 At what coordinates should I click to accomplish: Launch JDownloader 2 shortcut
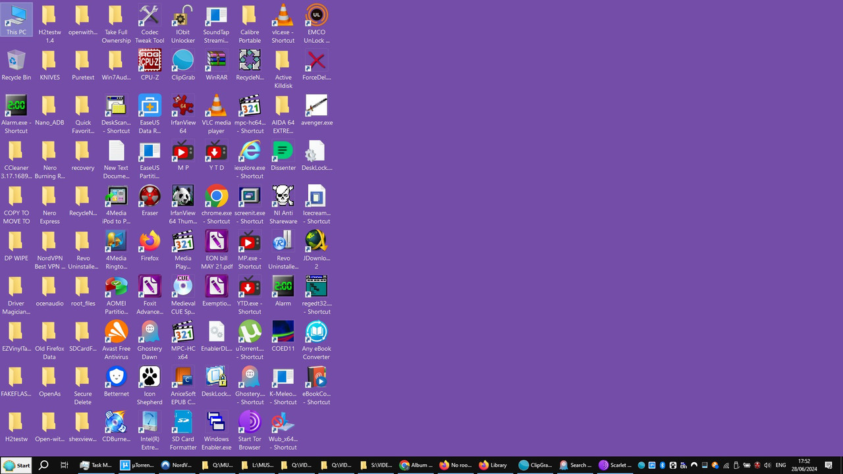click(317, 250)
